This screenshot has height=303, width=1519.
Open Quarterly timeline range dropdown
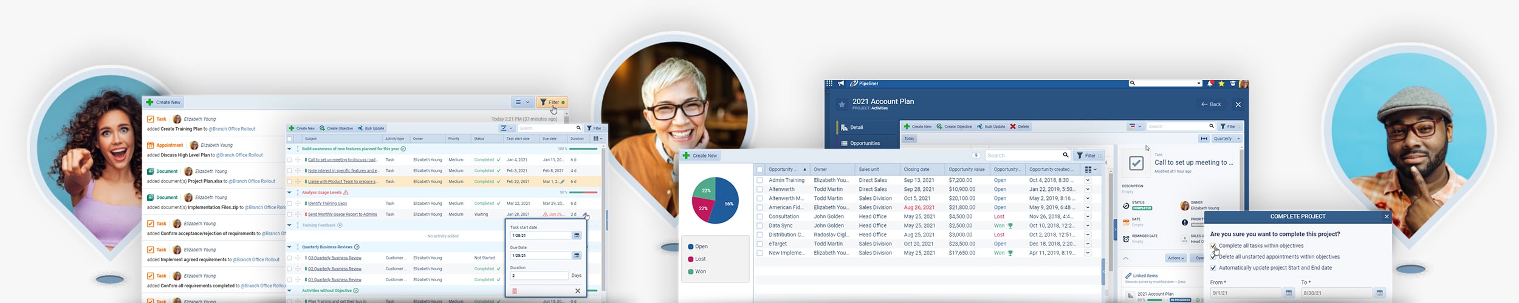(x=1226, y=139)
